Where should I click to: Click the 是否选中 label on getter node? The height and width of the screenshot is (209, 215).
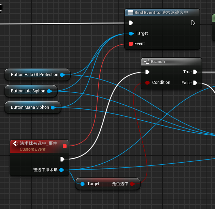(x=120, y=184)
